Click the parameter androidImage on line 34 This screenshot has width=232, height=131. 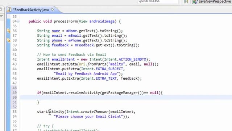(x=102, y=21)
